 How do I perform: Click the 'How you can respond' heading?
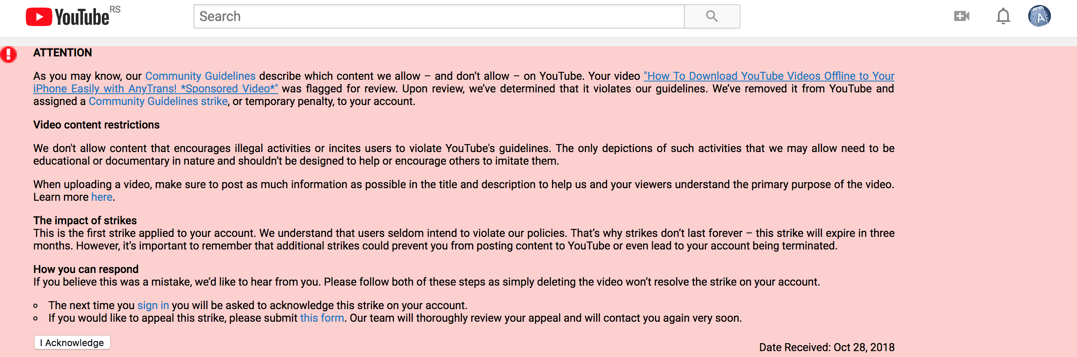(86, 269)
